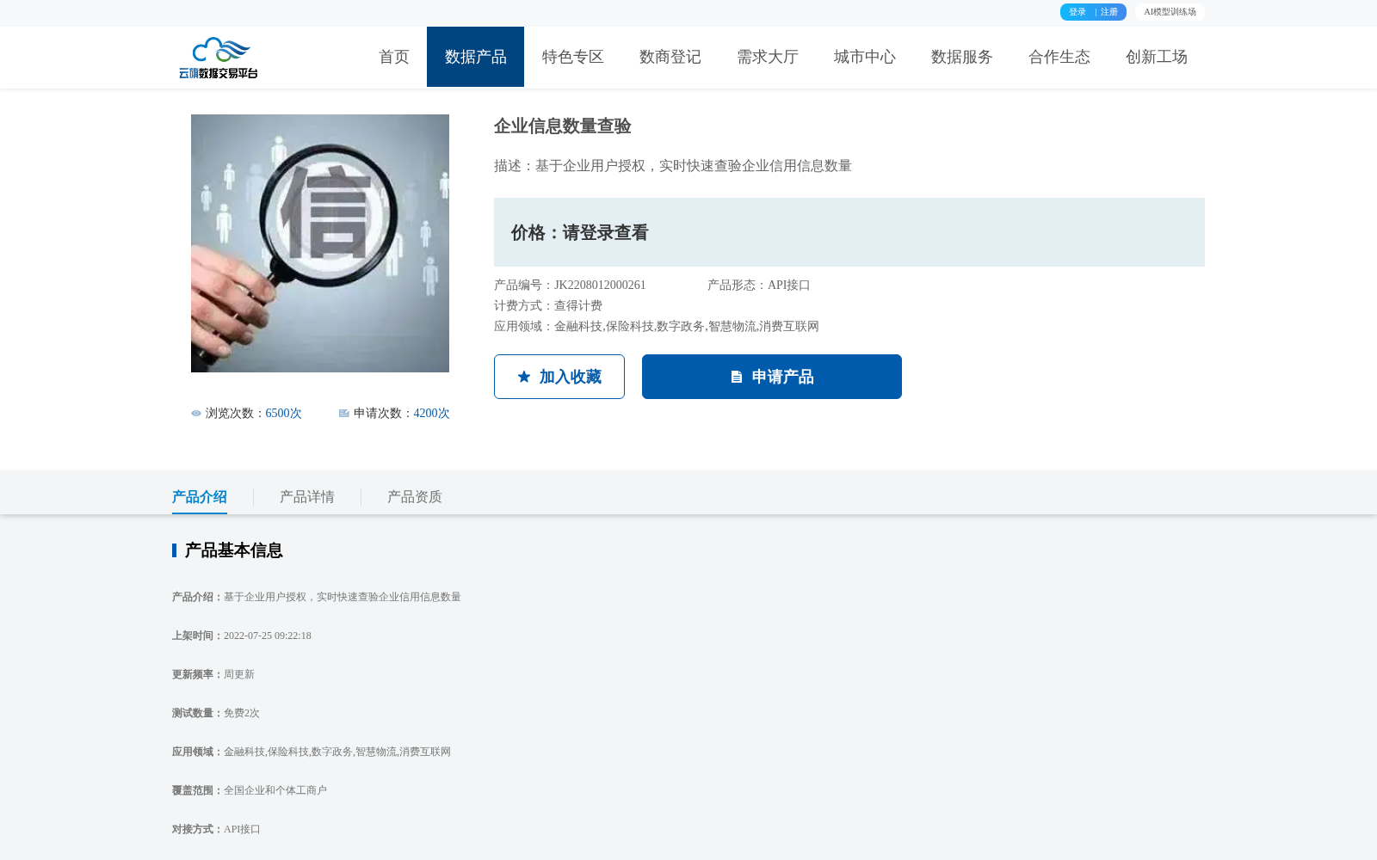
Task: Switch to the 产品资质 tab
Action: pos(415,497)
